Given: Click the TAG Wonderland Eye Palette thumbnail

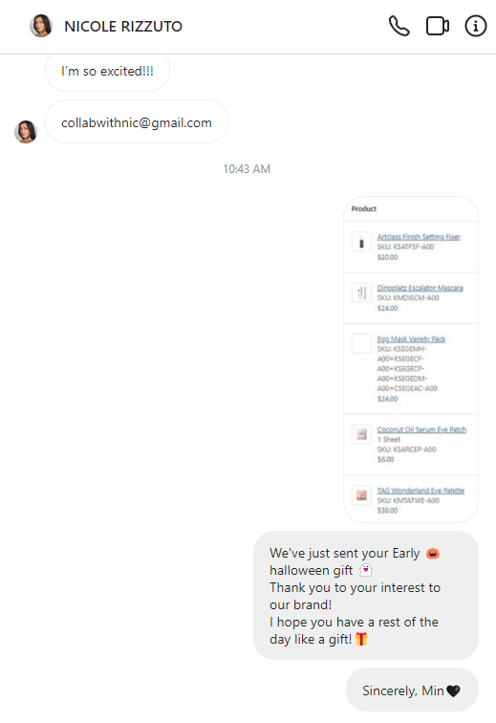Looking at the screenshot, I should click(x=361, y=495).
